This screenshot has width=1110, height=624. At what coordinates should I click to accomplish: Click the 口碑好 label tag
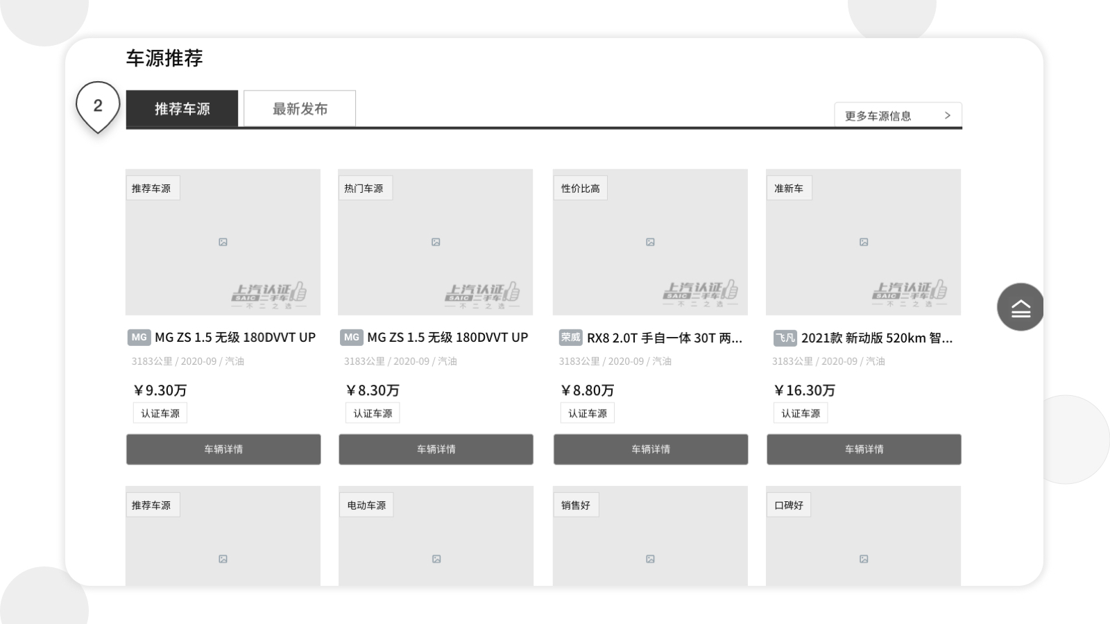pyautogui.click(x=789, y=505)
